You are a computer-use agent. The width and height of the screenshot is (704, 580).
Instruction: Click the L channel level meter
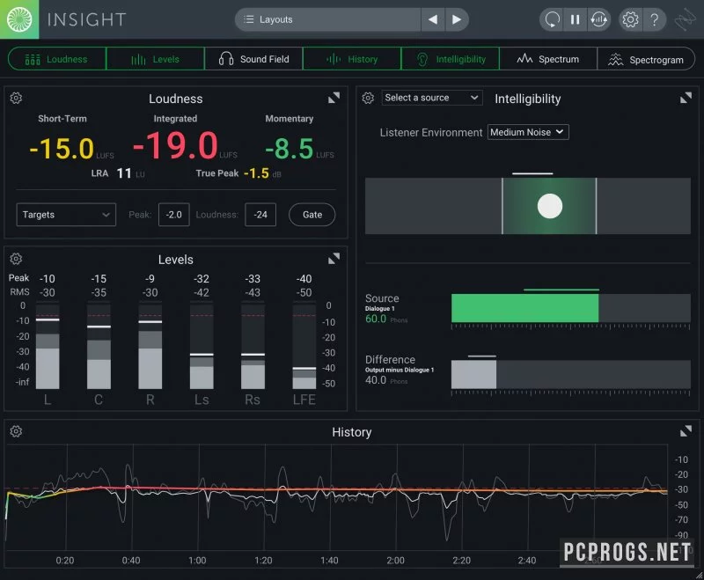[48, 346]
